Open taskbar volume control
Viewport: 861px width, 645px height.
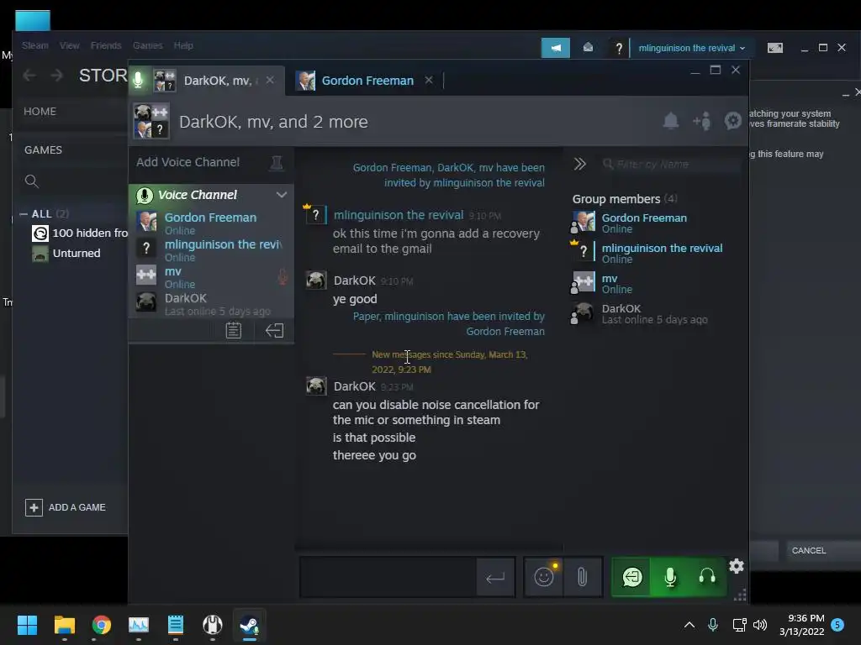[760, 625]
